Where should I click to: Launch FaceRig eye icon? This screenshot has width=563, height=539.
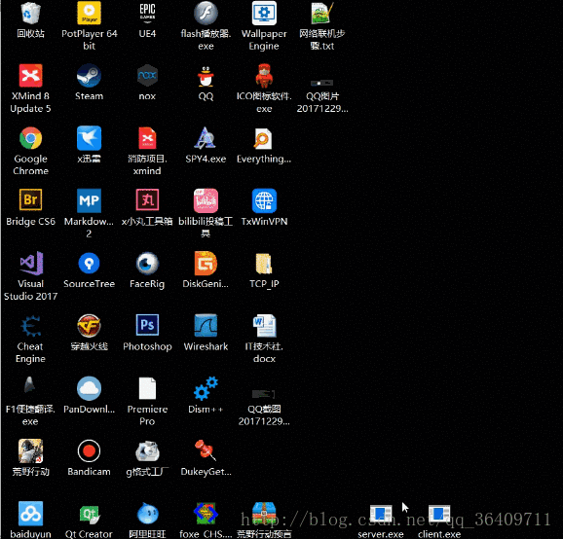(x=147, y=264)
